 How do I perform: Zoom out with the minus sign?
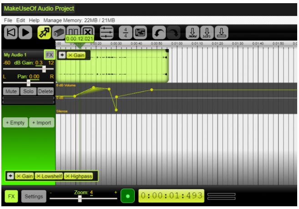pyautogui.click(x=51, y=193)
